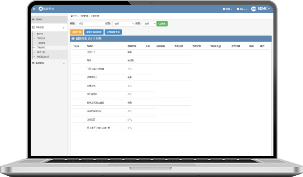The image size is (303, 177).
Task: Open 下载列表 in the sidebar
Action: tap(41, 38)
